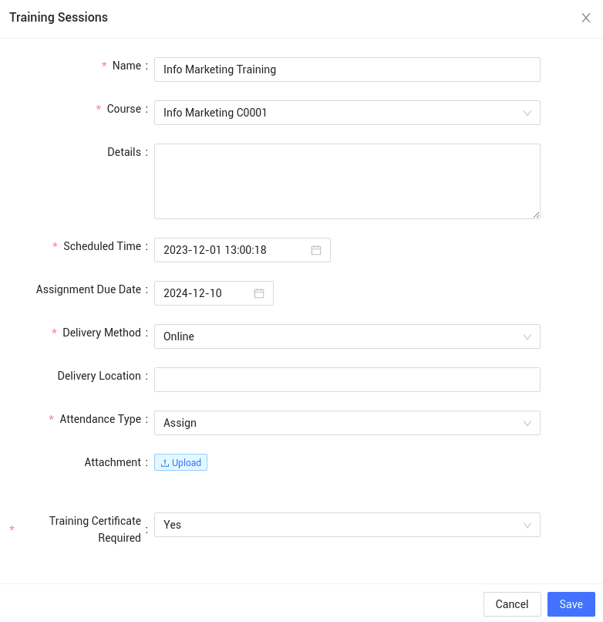This screenshot has width=603, height=622.
Task: Click the 'Details' field label
Action: click(x=124, y=152)
